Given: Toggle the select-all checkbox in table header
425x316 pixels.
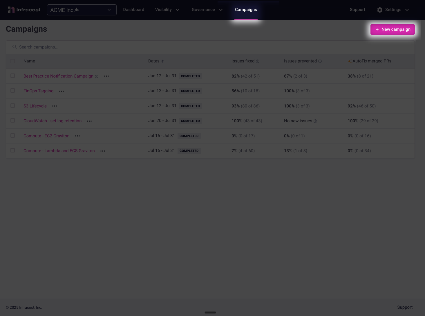Looking at the screenshot, I should (12, 61).
